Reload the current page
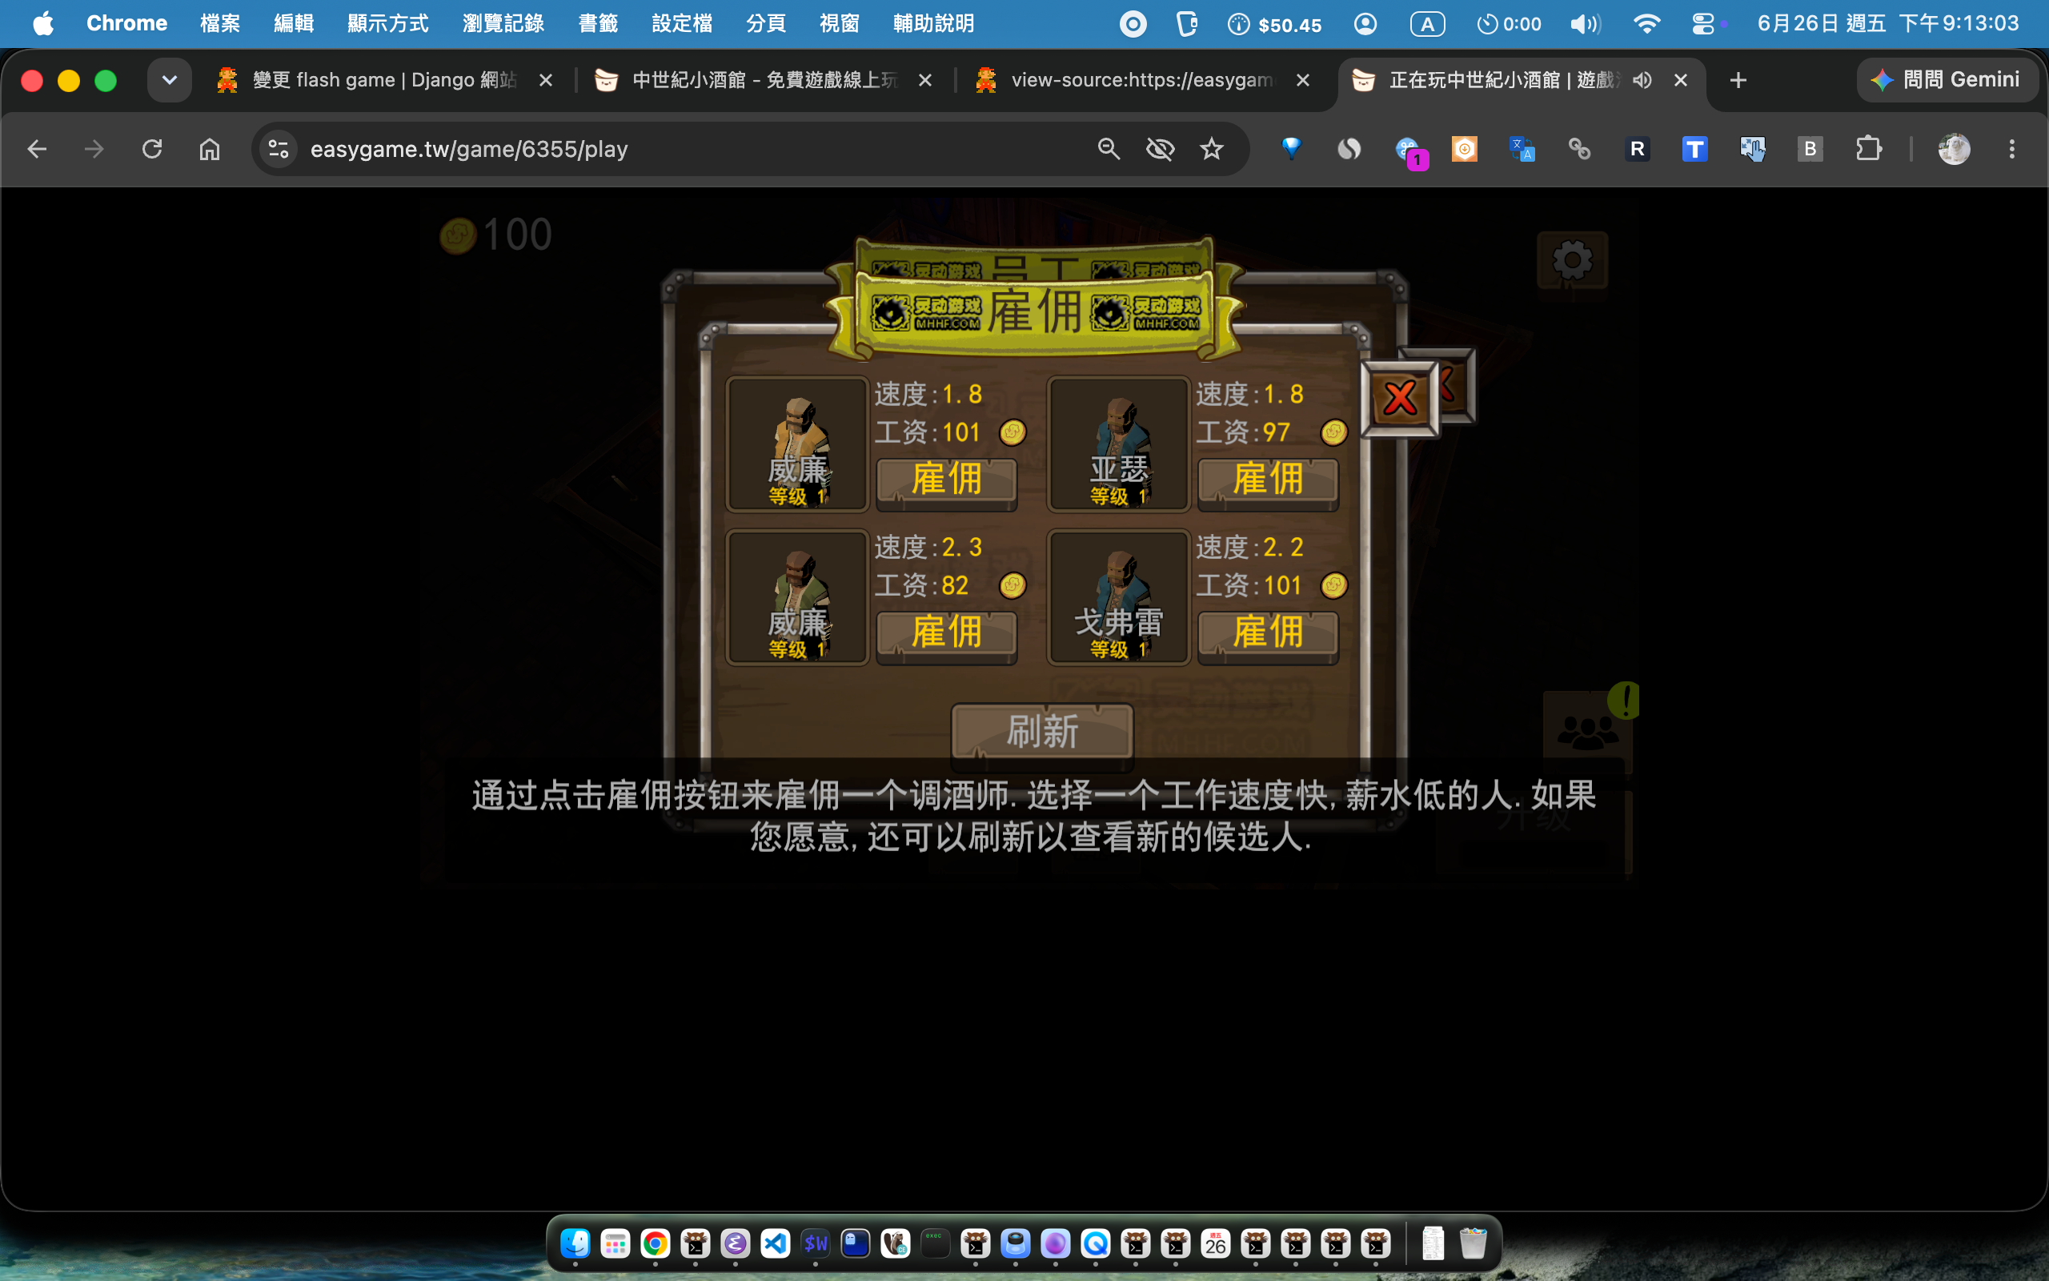The image size is (2049, 1281). tap(152, 149)
